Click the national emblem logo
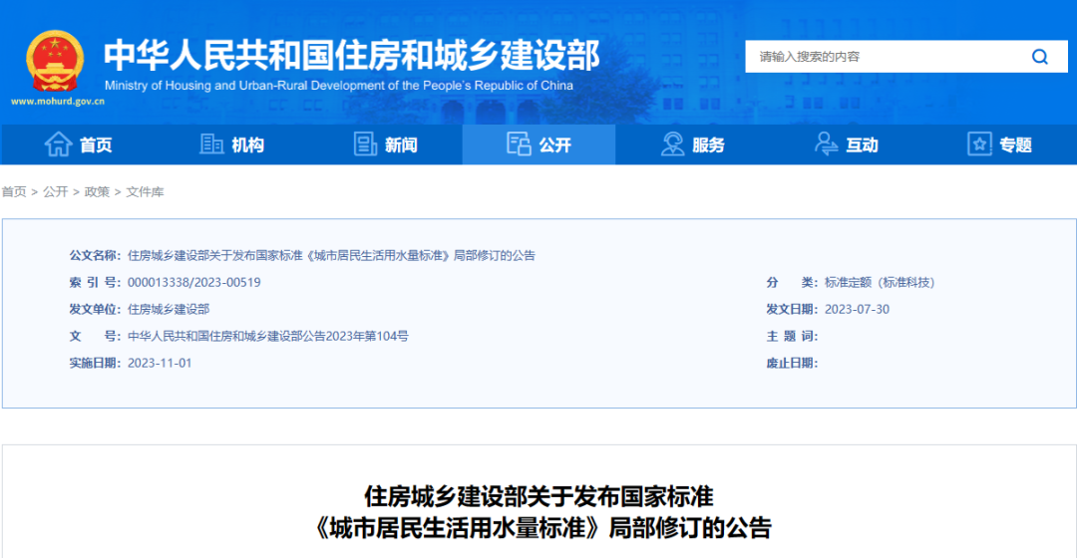 point(55,61)
